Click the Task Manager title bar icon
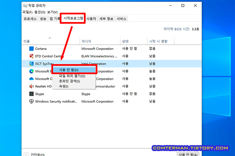 click(25, 6)
